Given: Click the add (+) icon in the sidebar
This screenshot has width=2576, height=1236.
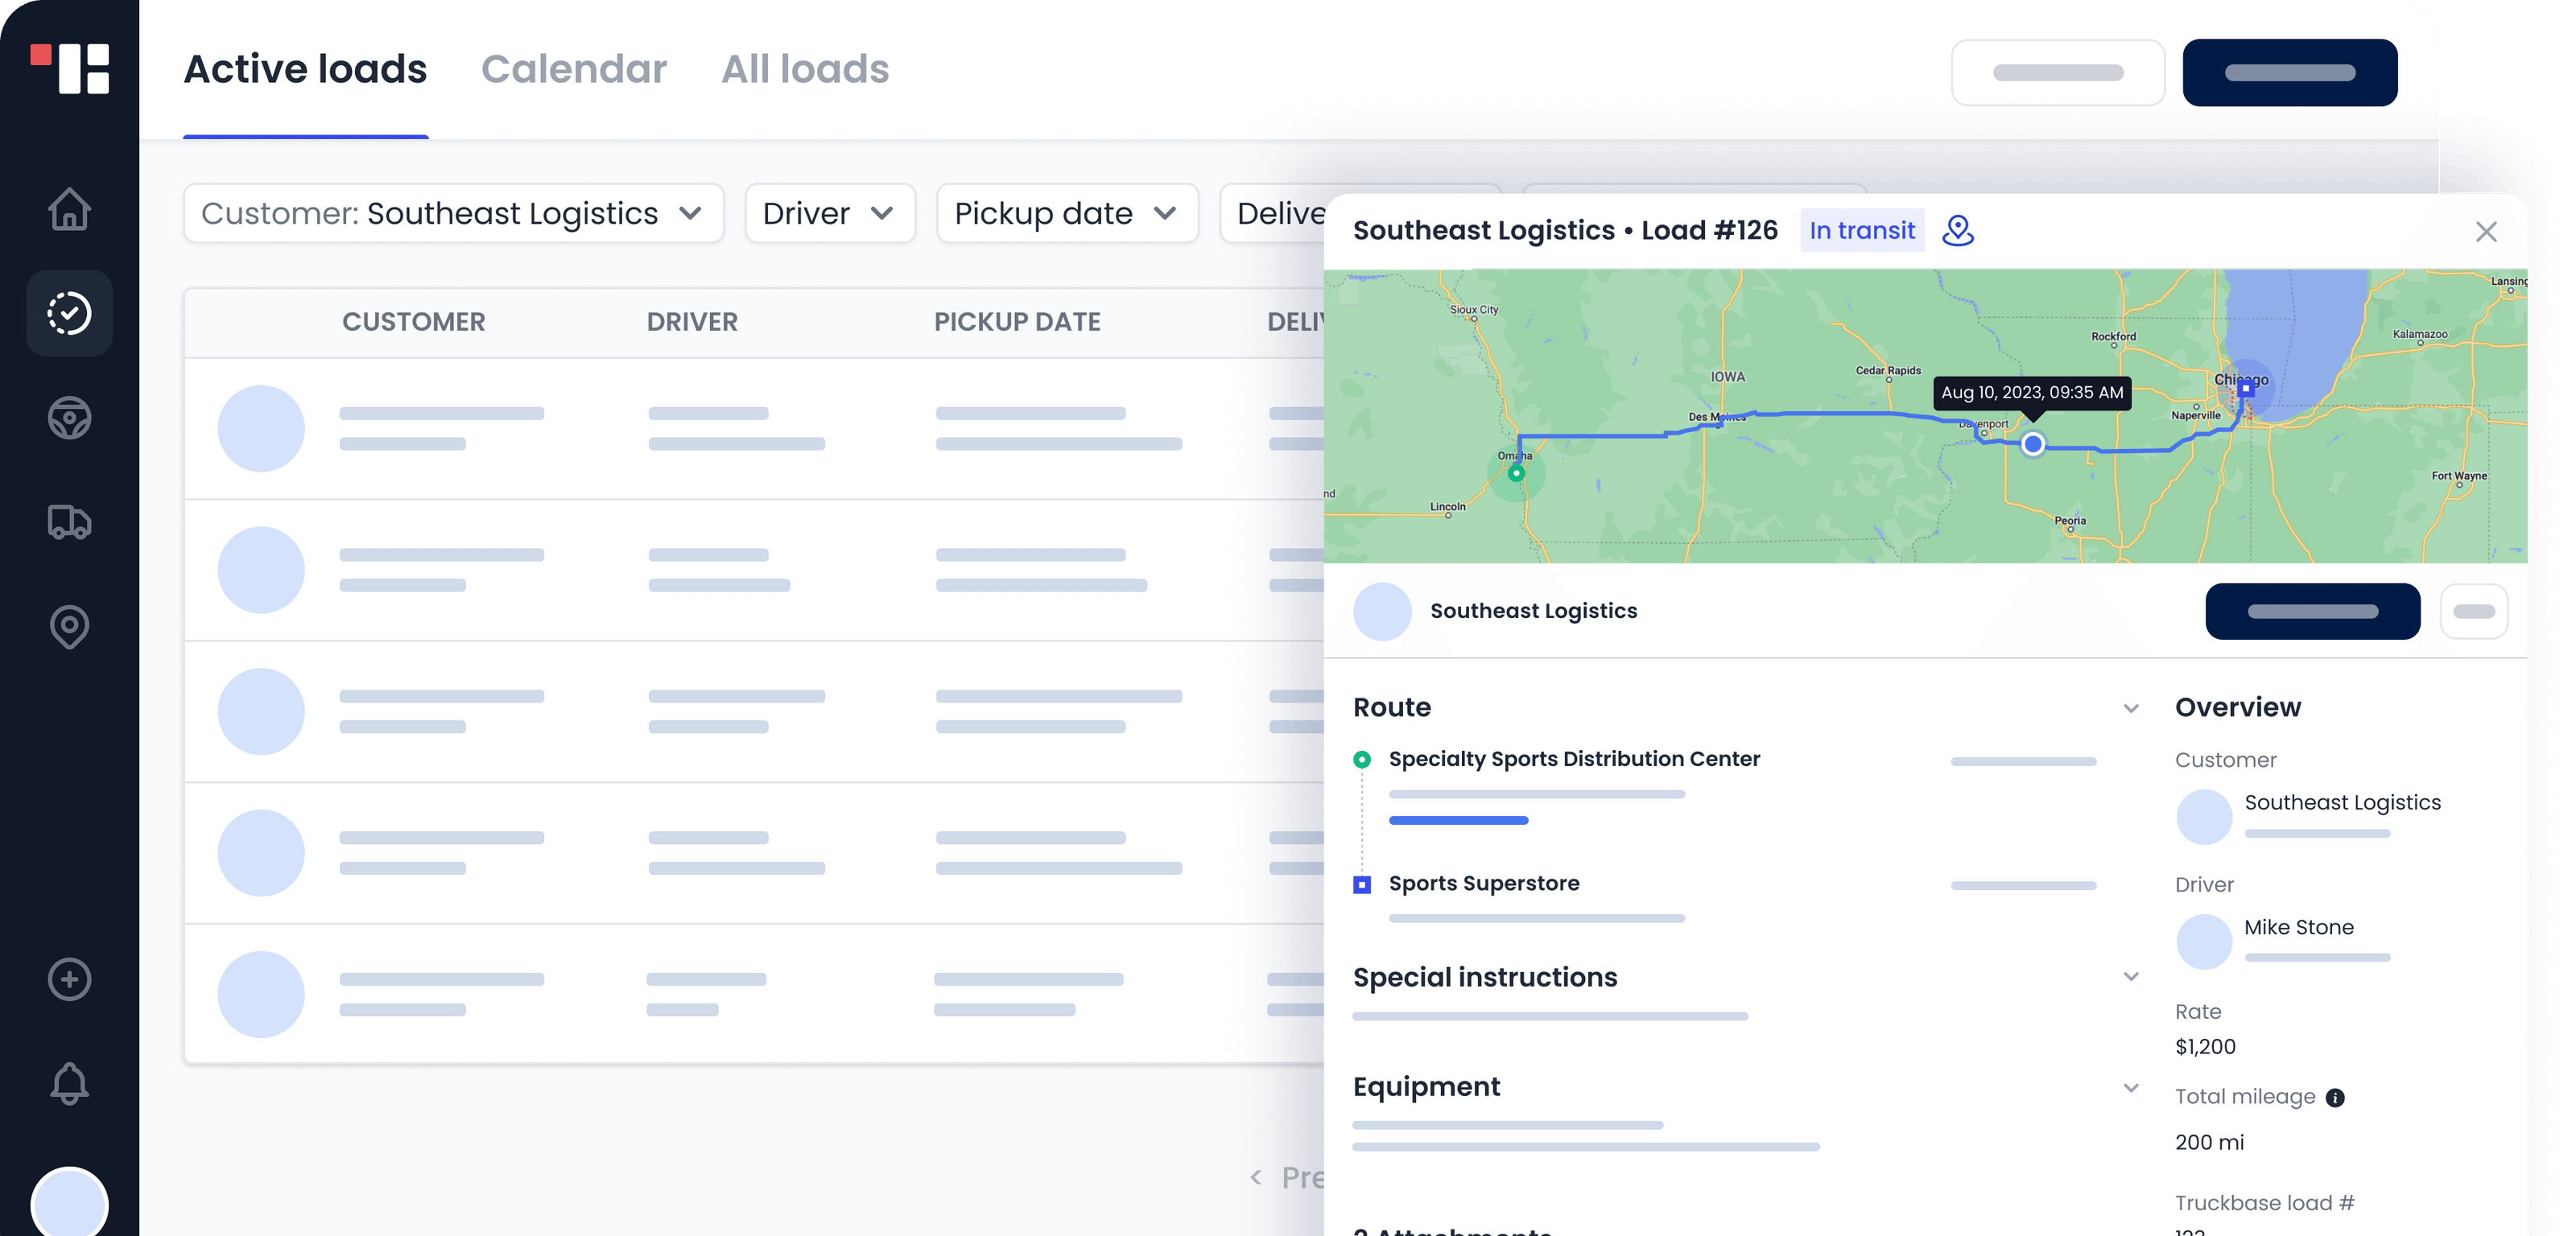Looking at the screenshot, I should (68, 980).
